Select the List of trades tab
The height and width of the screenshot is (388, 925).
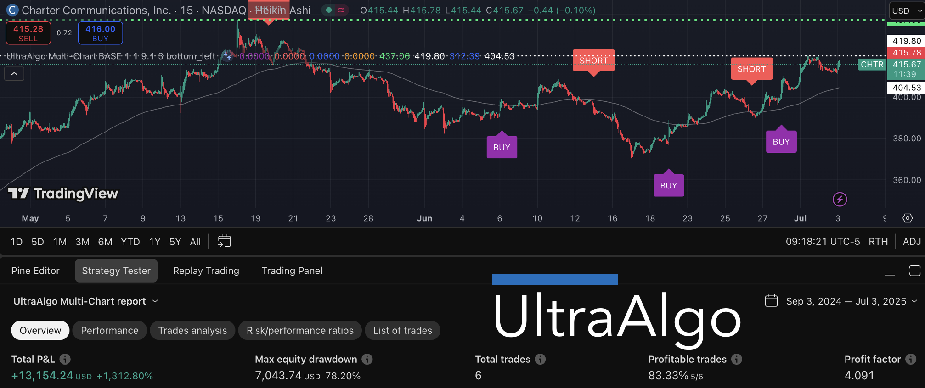tap(402, 330)
